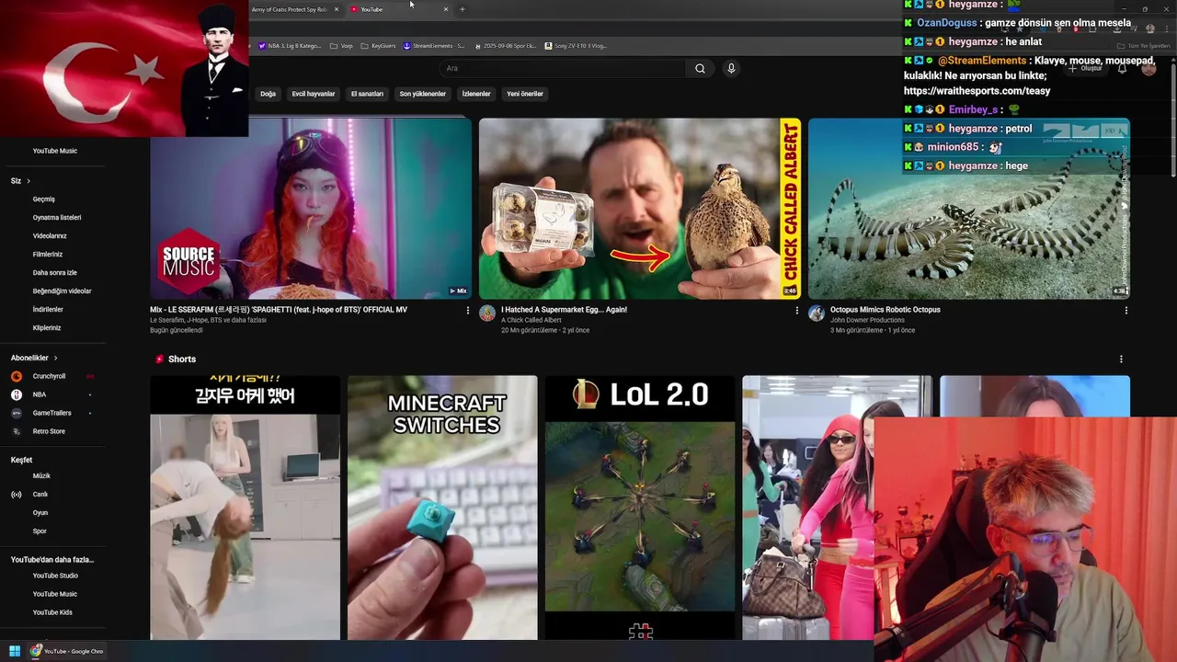
Task: Open the LoL 2.0 short
Action: coord(640,508)
